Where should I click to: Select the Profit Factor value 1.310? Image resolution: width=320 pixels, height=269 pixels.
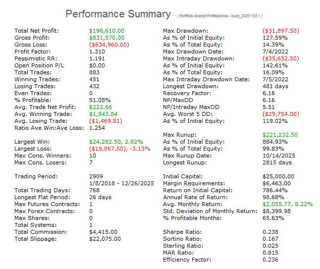coord(98,51)
